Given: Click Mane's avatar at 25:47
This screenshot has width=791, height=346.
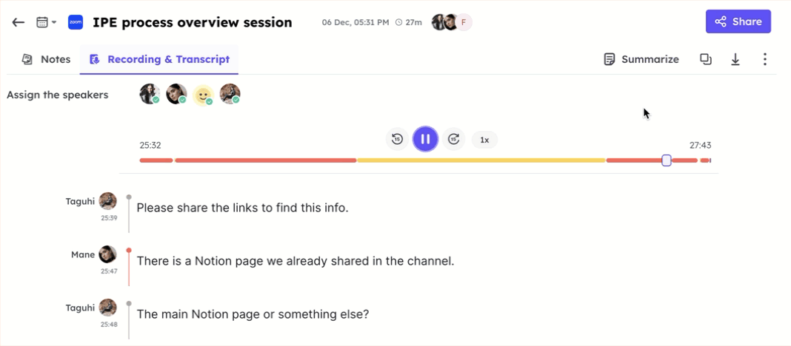Looking at the screenshot, I should [x=108, y=254].
